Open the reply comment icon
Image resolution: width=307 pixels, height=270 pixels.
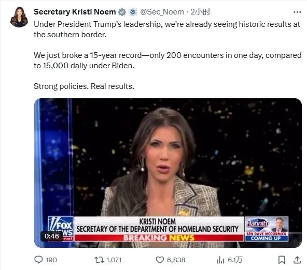[38, 260]
